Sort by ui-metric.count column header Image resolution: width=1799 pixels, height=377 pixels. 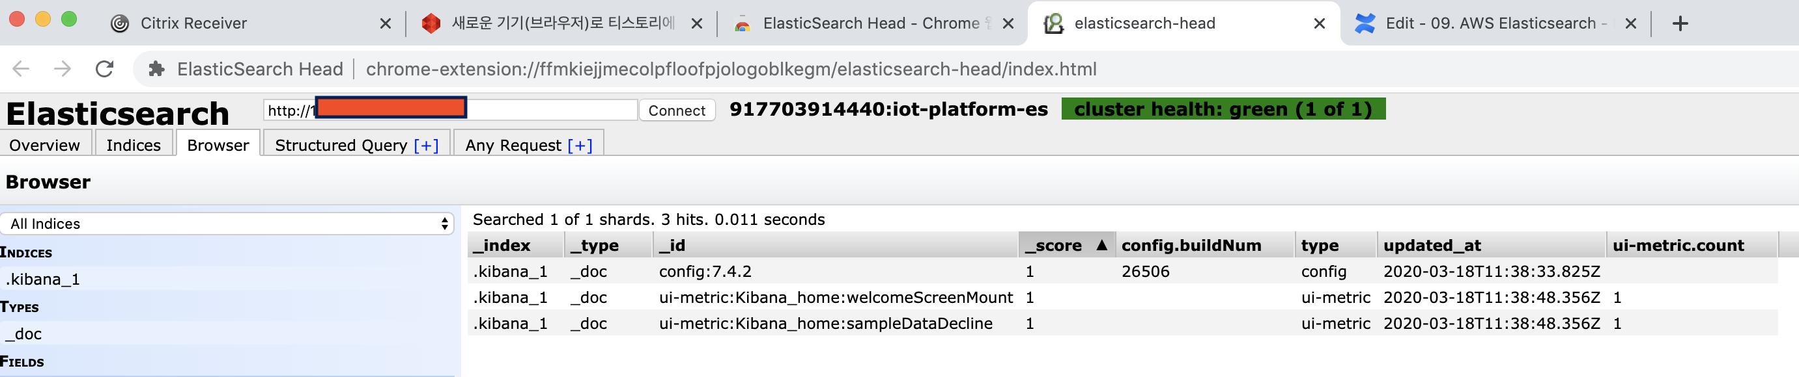(x=1692, y=244)
